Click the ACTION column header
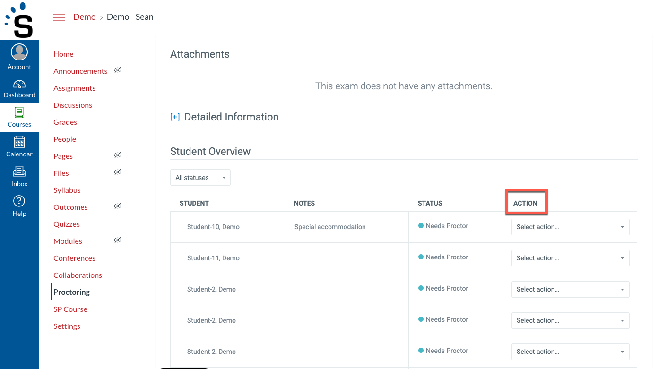This screenshot has height=369, width=658. coord(525,203)
